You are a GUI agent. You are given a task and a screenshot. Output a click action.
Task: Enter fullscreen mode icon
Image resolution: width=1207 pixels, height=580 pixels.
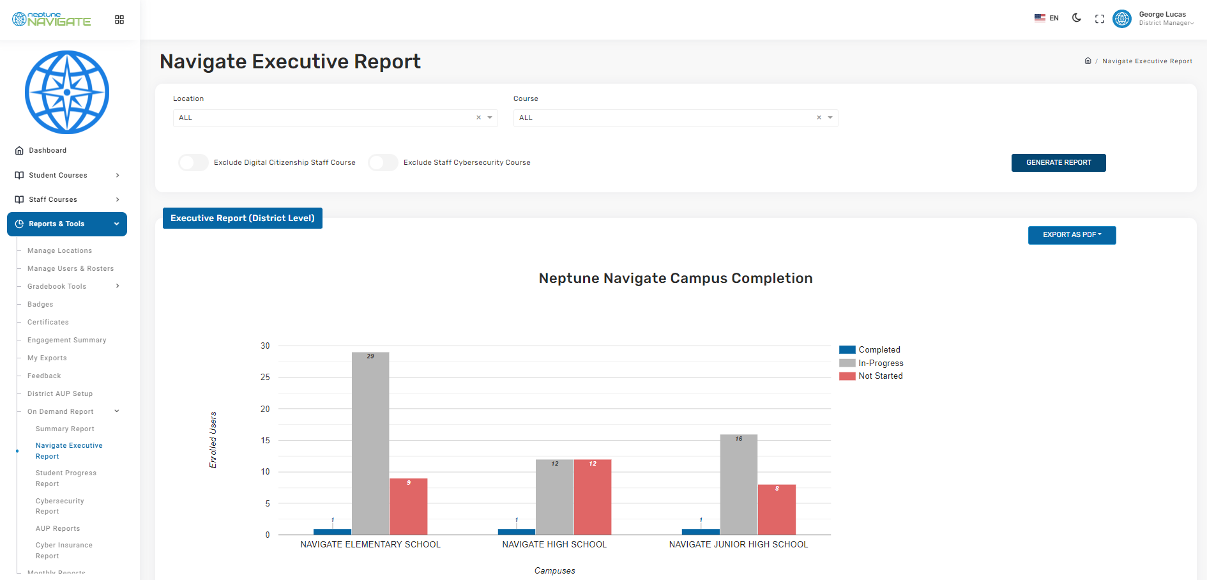click(x=1100, y=19)
